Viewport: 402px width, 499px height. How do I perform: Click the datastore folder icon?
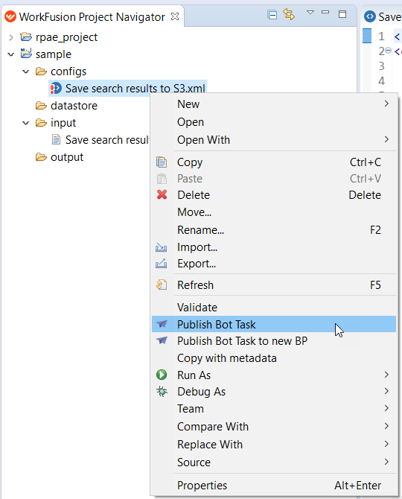(41, 105)
